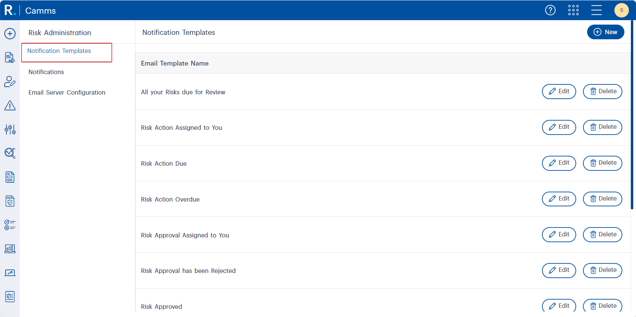This screenshot has width=636, height=317.
Task: Open the check and cross list sidebar icon
Action: (x=10, y=225)
